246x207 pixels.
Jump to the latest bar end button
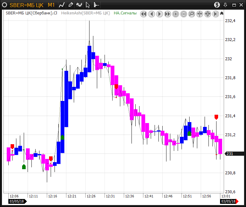216,14
